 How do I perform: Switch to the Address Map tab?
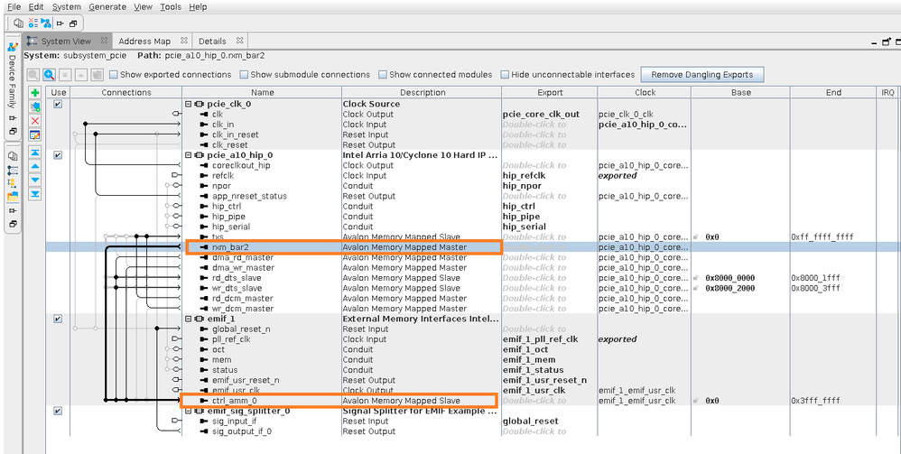pyautogui.click(x=144, y=42)
